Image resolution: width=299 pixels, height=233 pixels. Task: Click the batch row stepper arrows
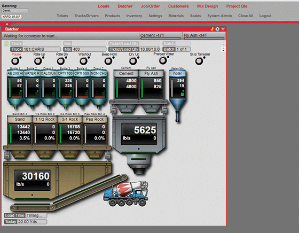223,46
